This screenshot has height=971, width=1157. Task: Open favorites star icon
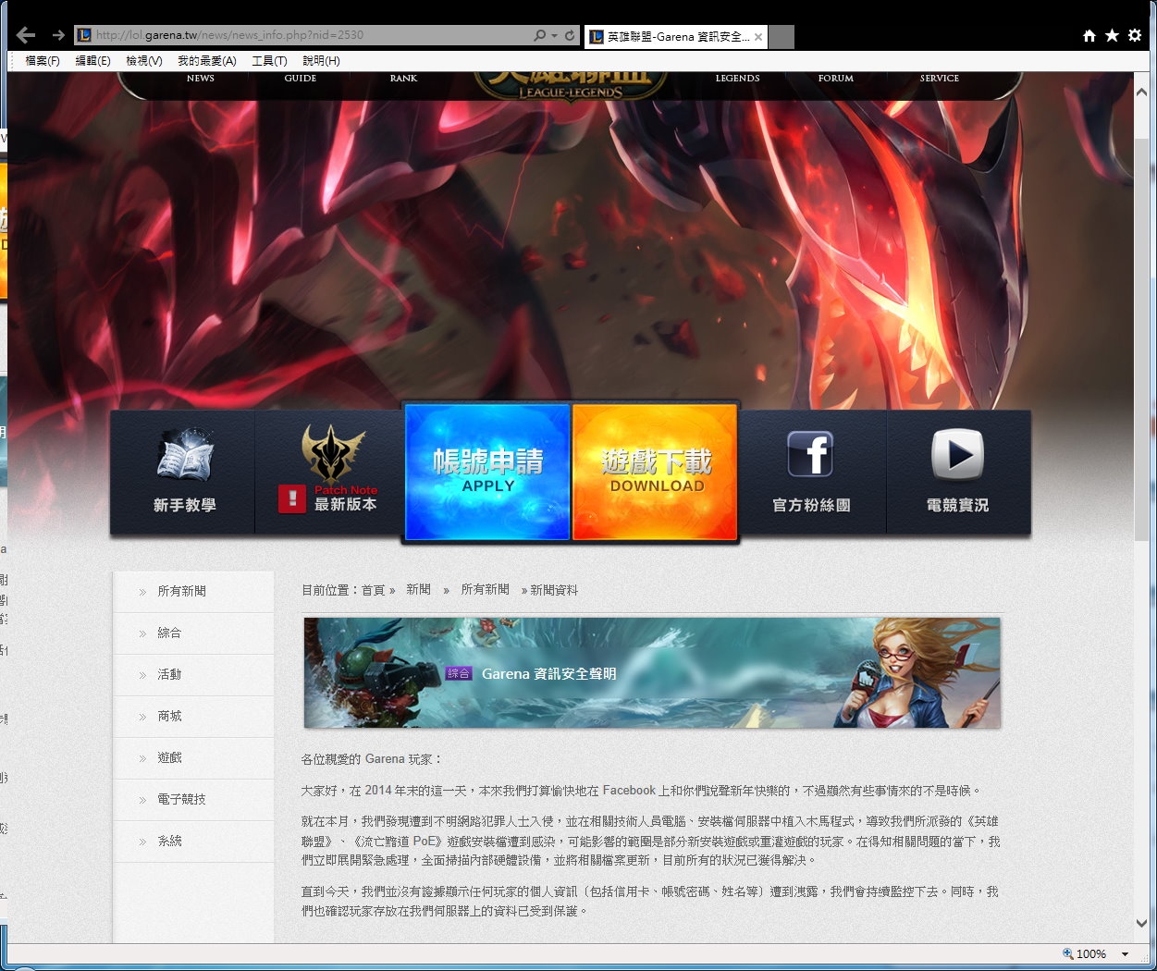1112,35
